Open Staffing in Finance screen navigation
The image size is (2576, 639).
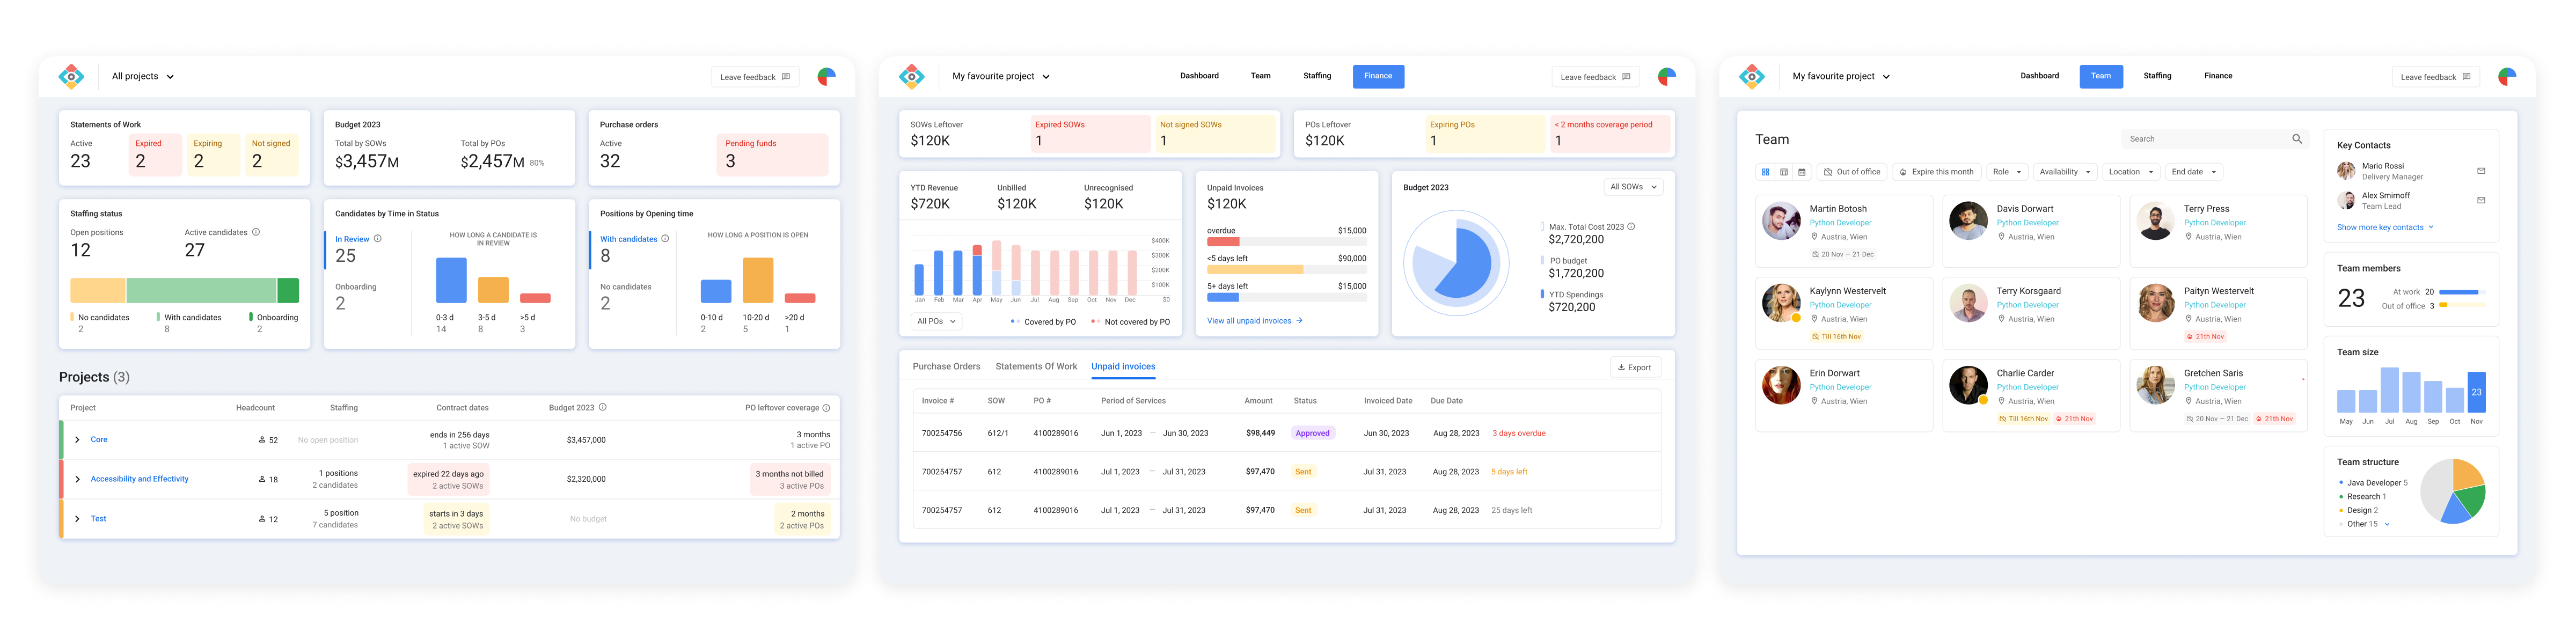(1317, 76)
